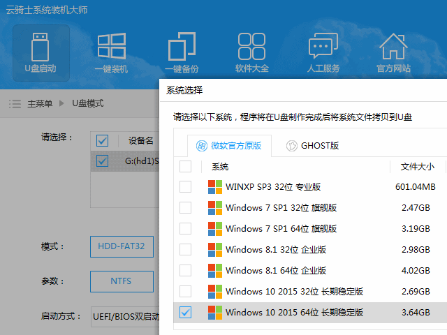
Task: Select the 一键装机 Windows install icon
Action: click(x=112, y=46)
